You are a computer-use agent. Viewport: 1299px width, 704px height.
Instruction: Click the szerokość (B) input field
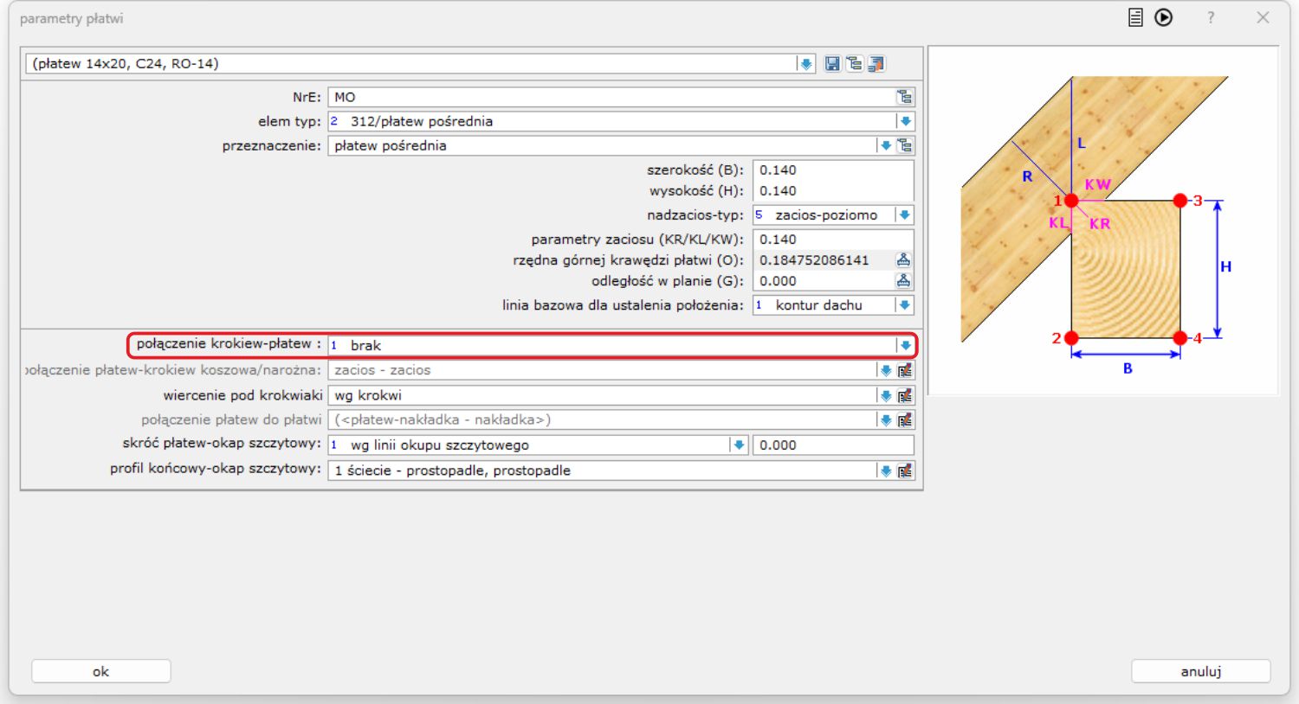coord(831,170)
